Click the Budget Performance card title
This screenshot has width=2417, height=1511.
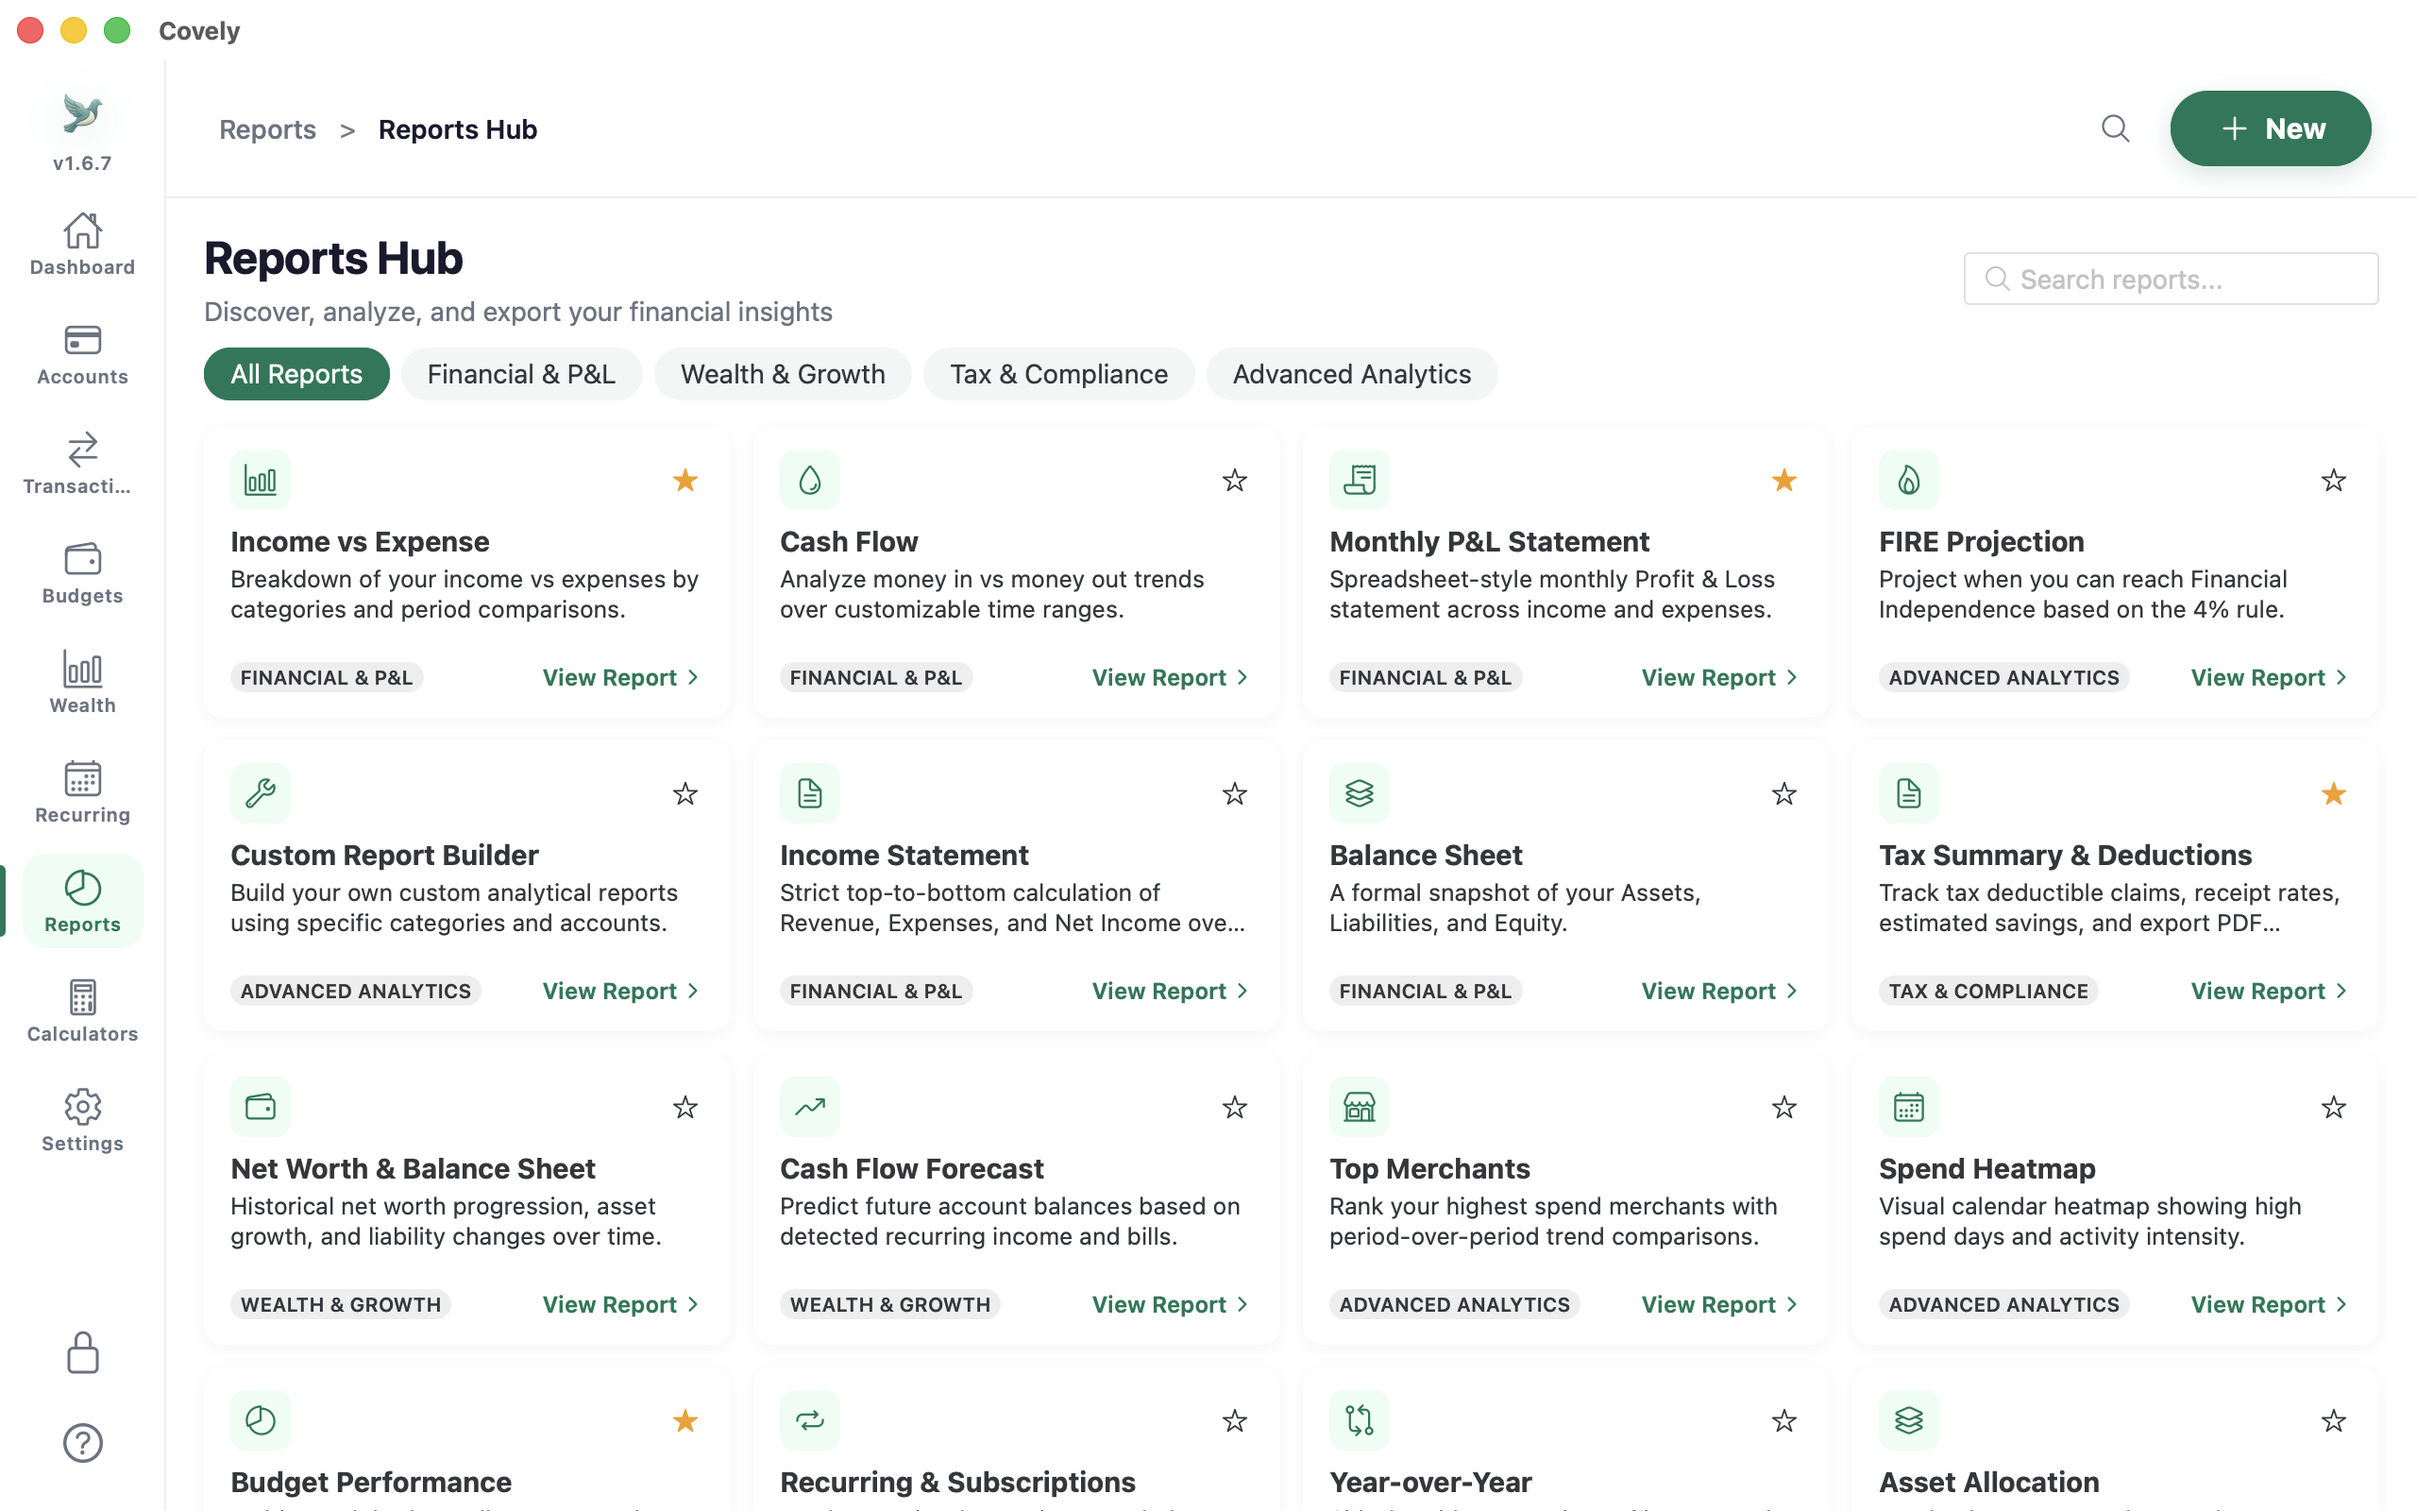point(370,1482)
